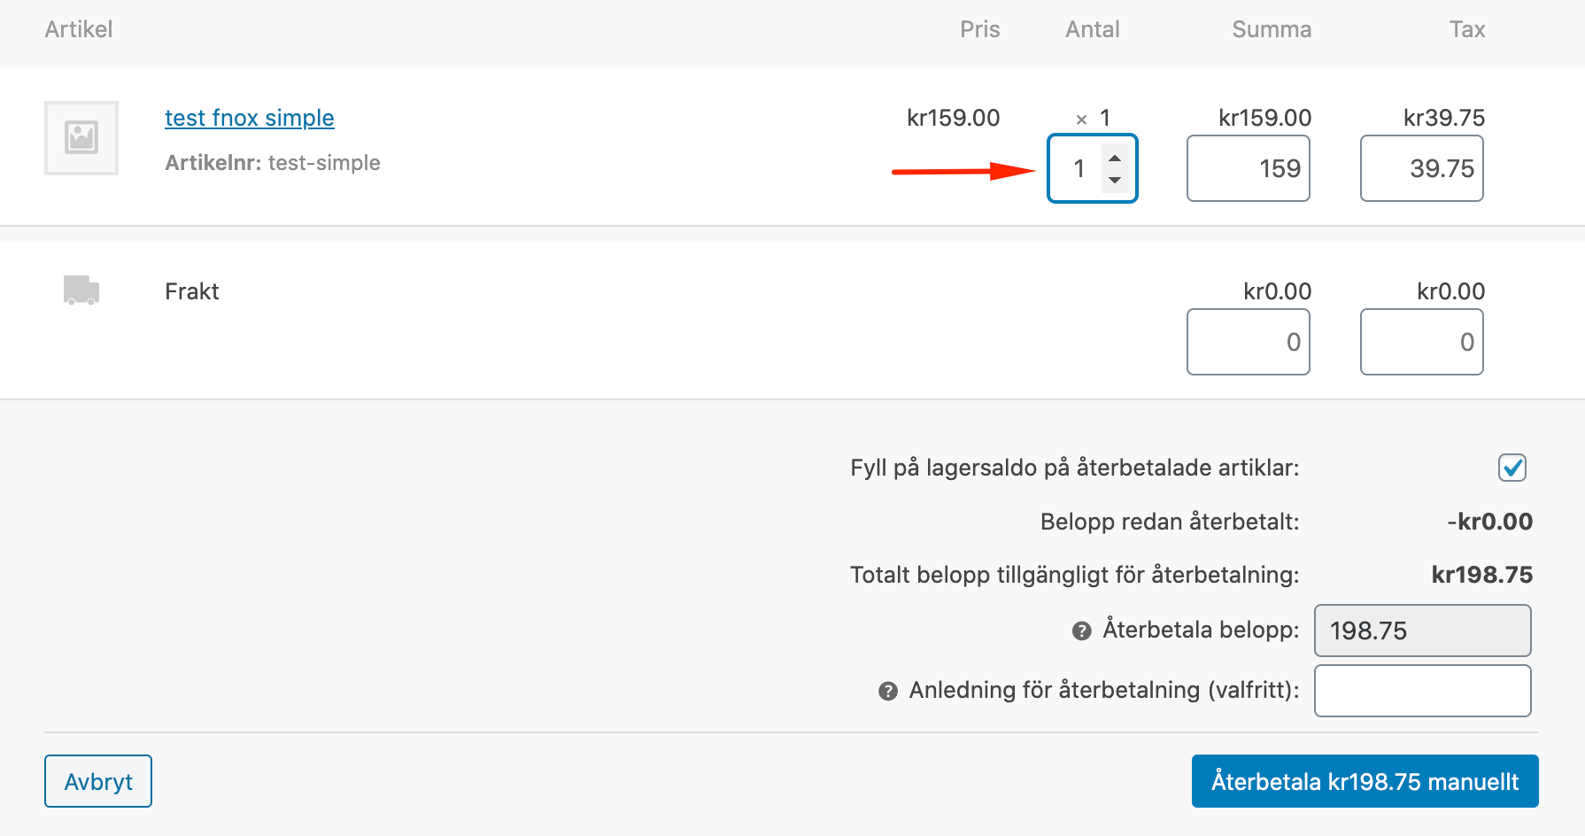
Task: Click the product image placeholder thumbnail
Action: pos(81,138)
